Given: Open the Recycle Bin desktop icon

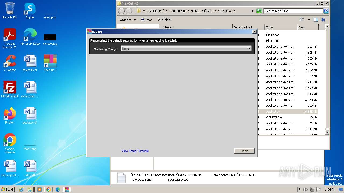Looking at the screenshot, I should click(10, 11).
